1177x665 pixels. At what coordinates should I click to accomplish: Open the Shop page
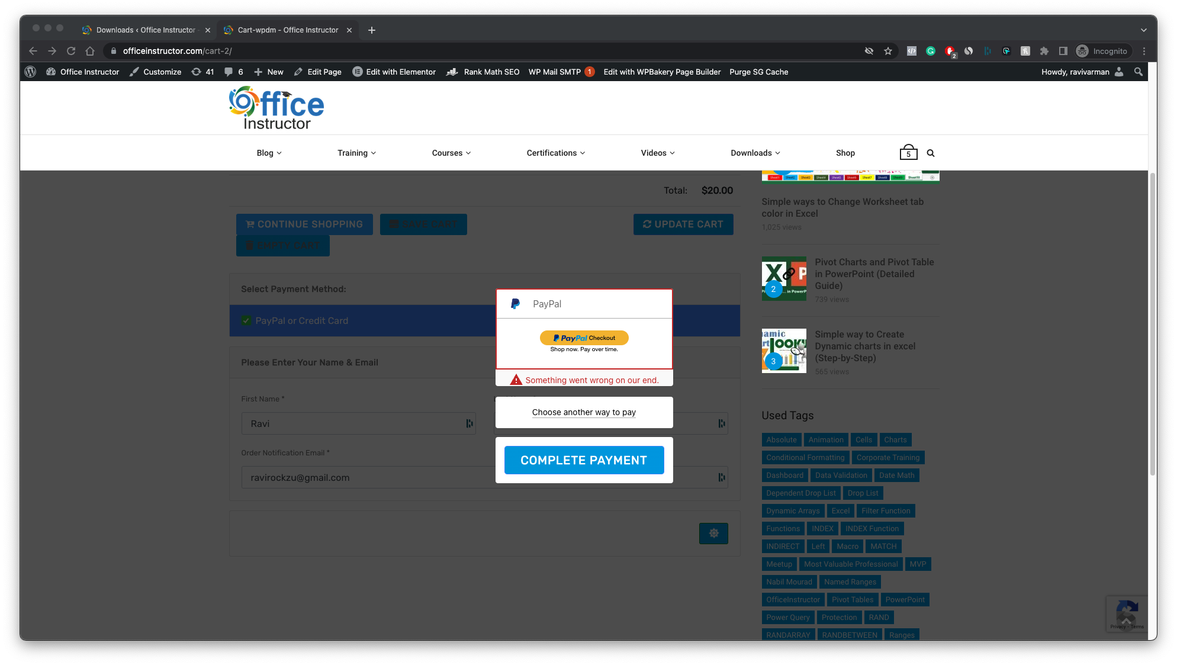pos(845,153)
